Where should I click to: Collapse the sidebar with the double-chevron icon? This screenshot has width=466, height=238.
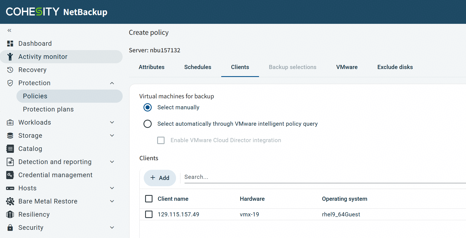click(x=9, y=30)
